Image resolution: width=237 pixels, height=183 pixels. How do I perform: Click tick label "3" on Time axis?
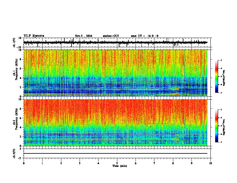(x=80, y=163)
